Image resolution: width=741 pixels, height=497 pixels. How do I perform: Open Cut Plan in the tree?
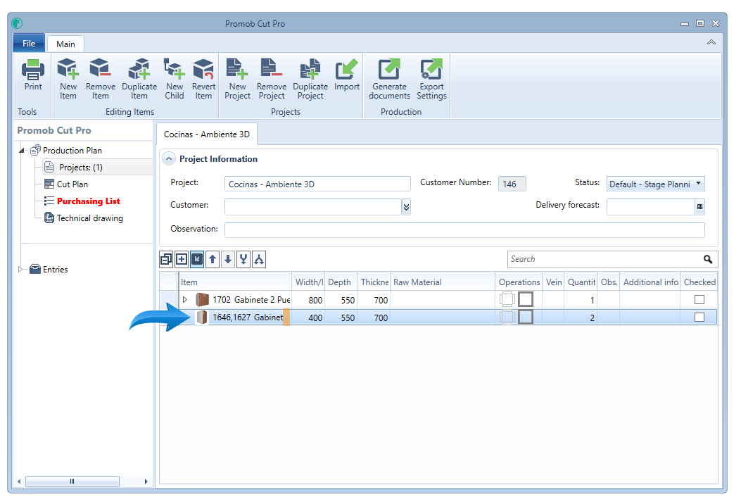72,184
